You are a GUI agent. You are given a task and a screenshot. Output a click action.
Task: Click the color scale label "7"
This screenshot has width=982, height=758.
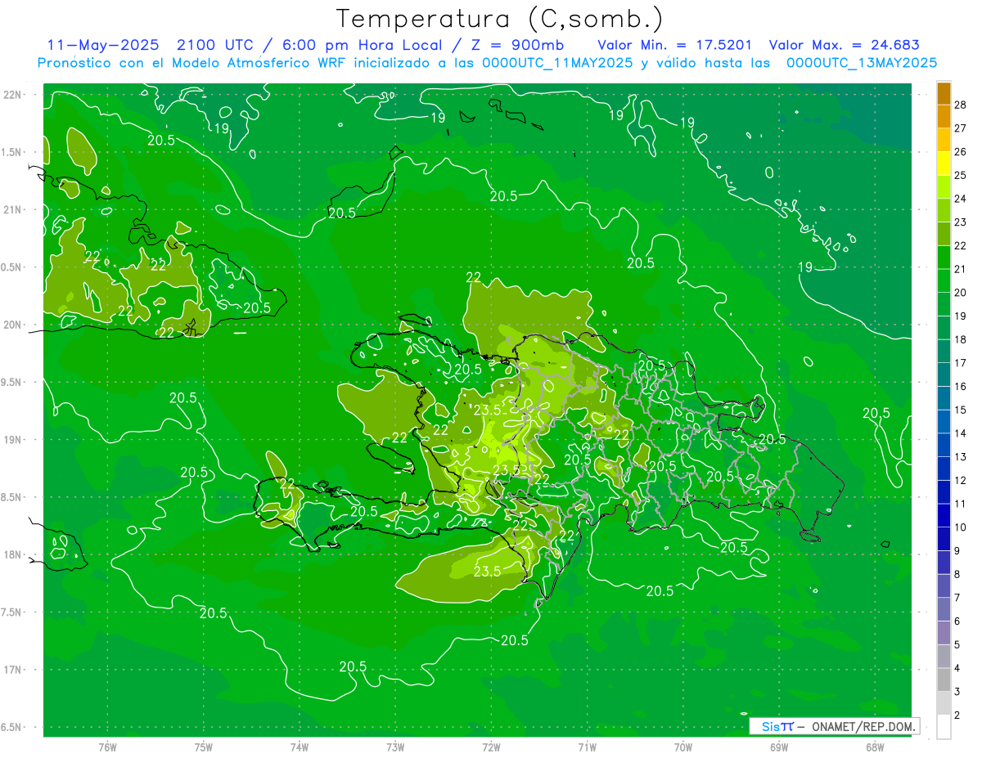pos(957,598)
